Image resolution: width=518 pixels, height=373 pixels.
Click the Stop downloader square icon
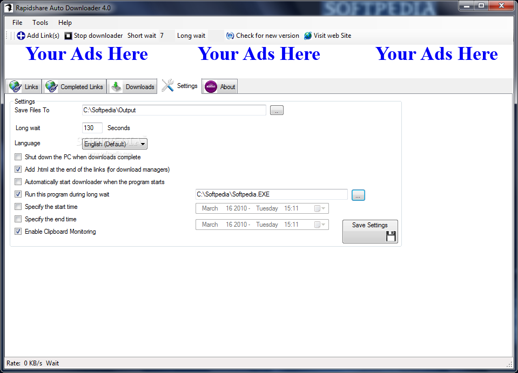point(68,36)
